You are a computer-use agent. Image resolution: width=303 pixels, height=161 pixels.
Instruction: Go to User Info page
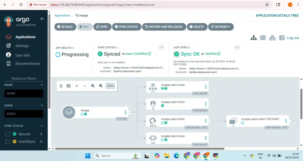(x=22, y=55)
